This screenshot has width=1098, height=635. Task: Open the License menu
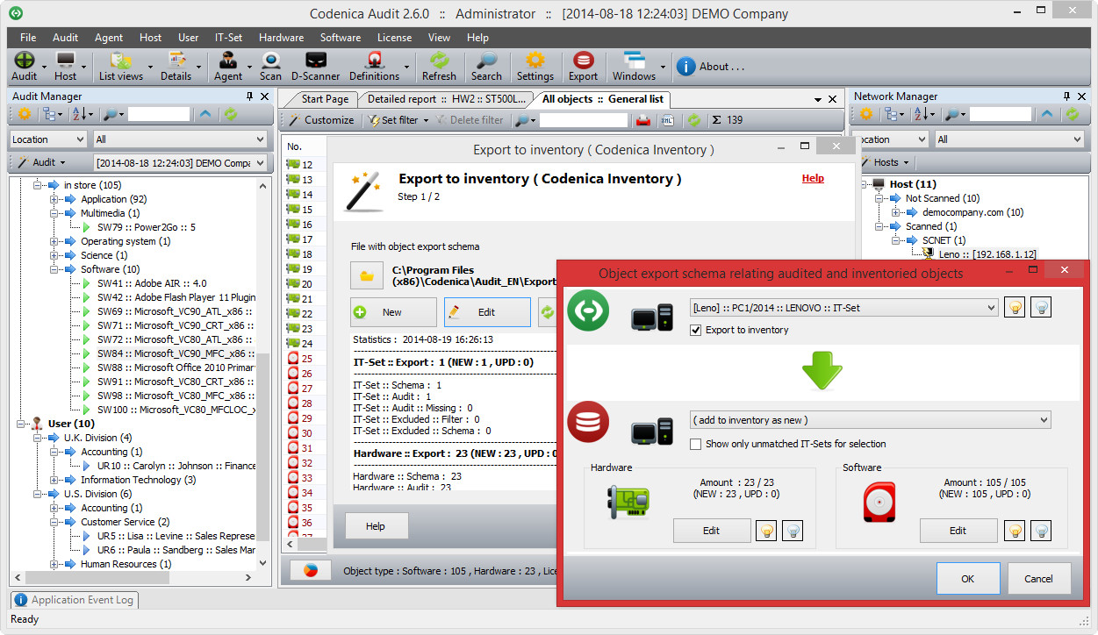394,38
